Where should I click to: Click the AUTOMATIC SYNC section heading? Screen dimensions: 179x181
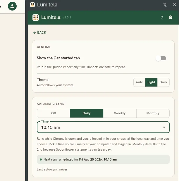pos(50,104)
